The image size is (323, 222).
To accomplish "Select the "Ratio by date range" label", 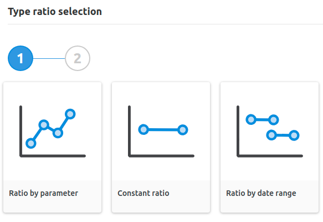I will (261, 193).
